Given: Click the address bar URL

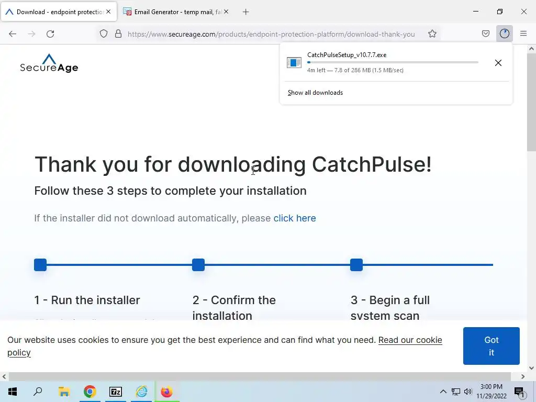Looking at the screenshot, I should coord(271,34).
